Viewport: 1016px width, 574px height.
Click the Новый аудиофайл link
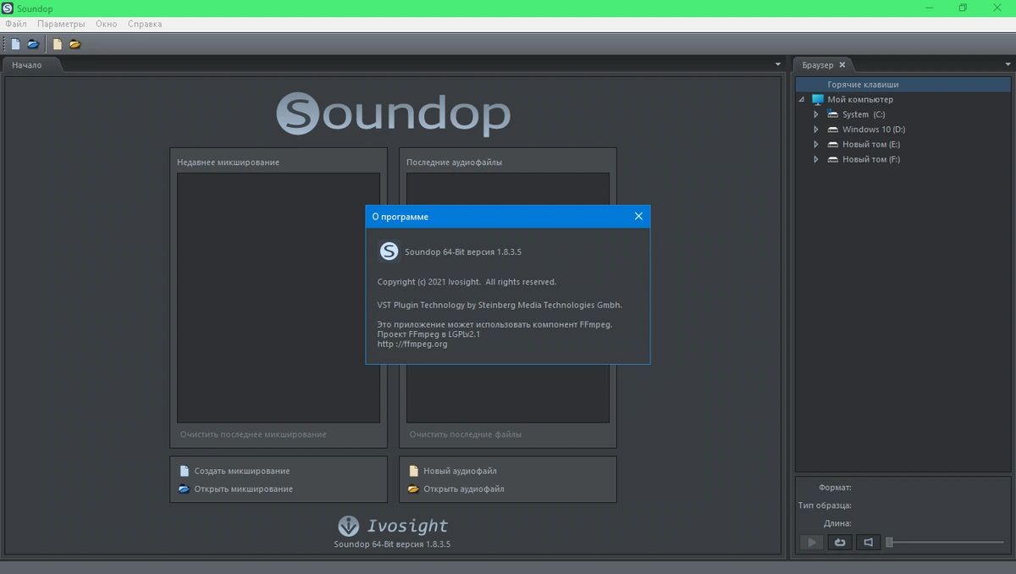[x=460, y=471]
